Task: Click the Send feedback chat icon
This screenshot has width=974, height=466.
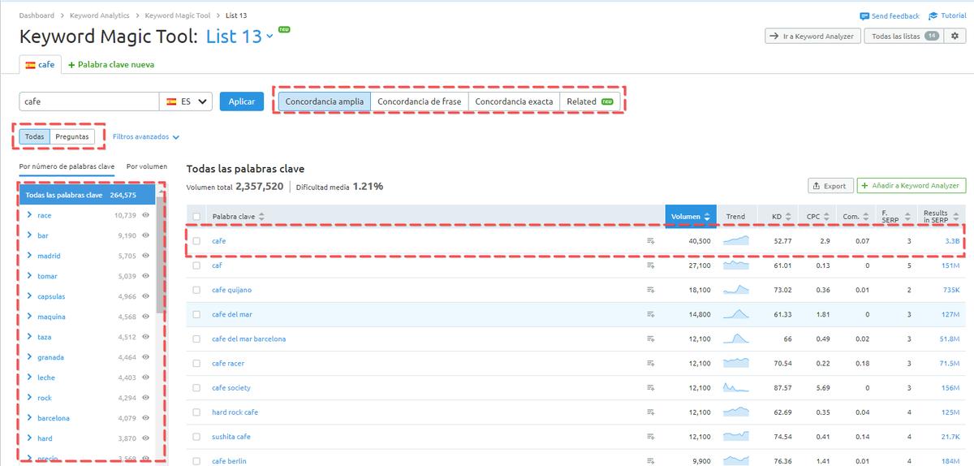Action: 864,16
